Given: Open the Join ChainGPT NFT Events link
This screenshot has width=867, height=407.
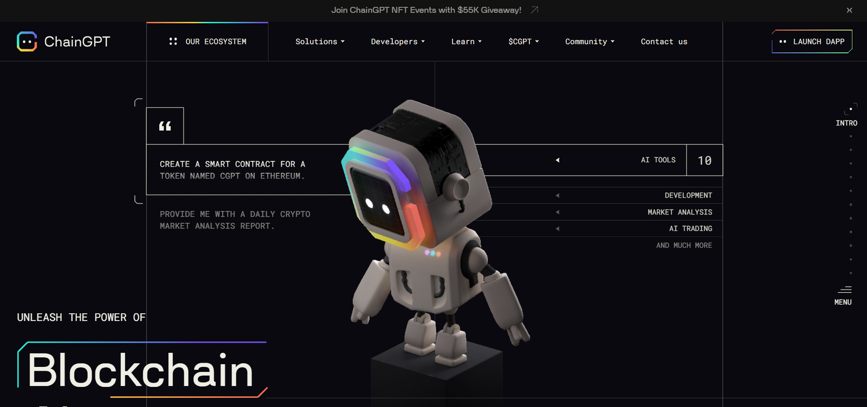Looking at the screenshot, I should click(426, 10).
